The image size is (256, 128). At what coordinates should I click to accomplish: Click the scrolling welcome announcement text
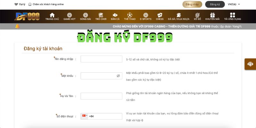tap(177, 27)
